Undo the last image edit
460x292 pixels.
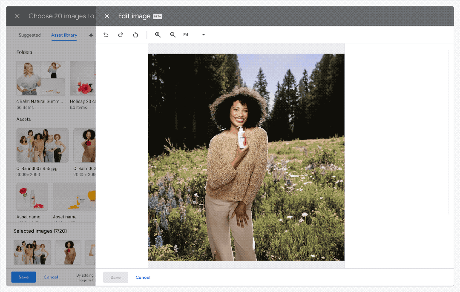click(x=106, y=34)
